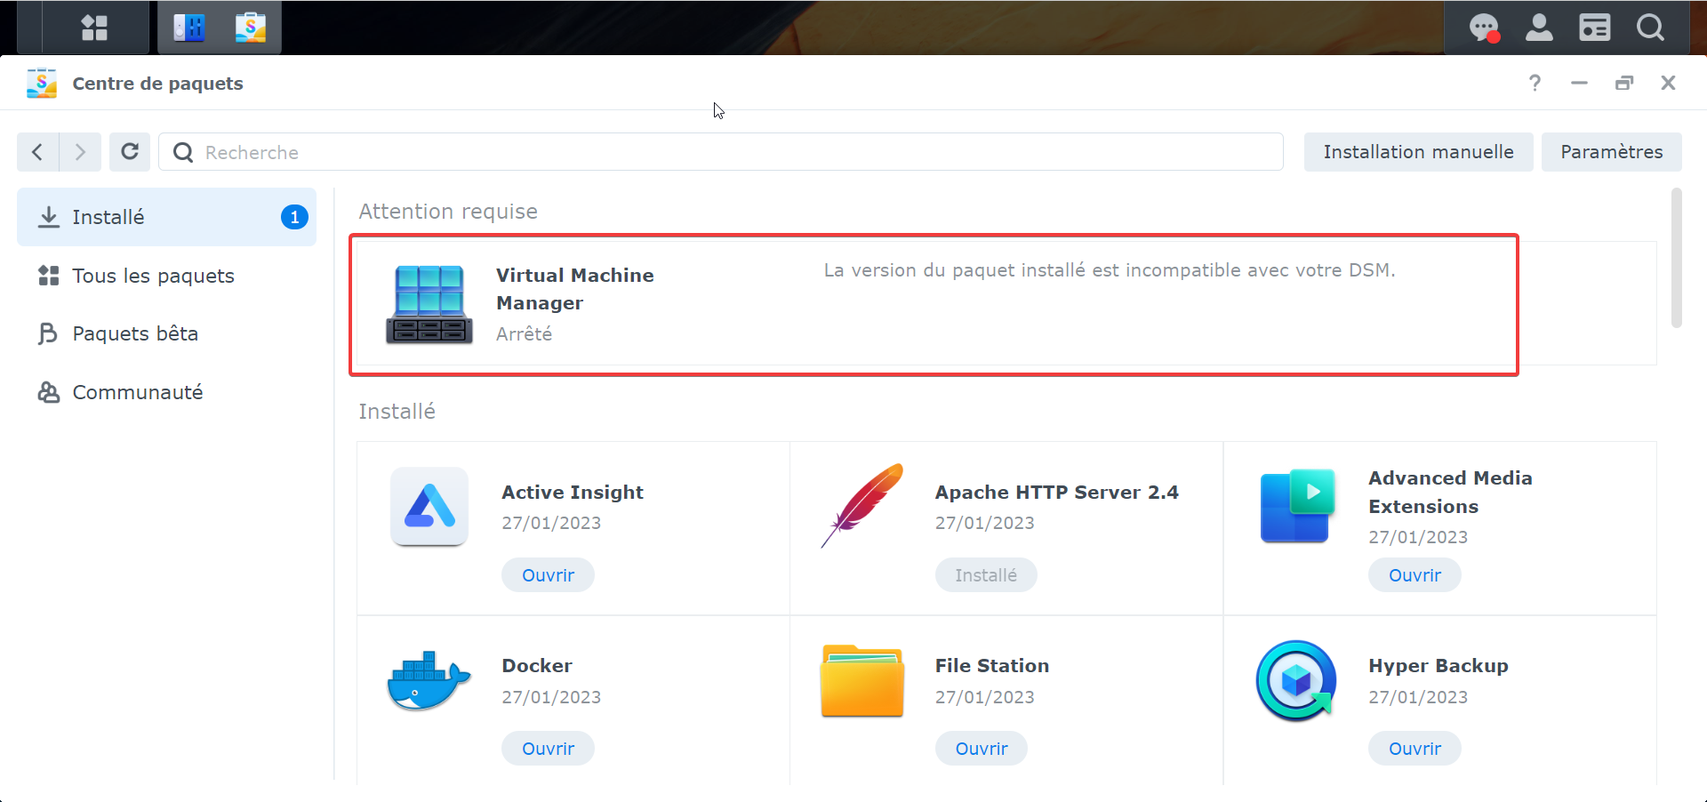Click the Virtual Machine Manager icon

coord(429,304)
